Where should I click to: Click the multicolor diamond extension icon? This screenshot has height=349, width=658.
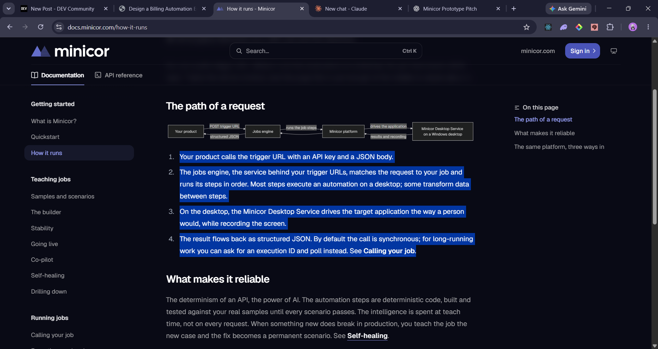pos(579,27)
